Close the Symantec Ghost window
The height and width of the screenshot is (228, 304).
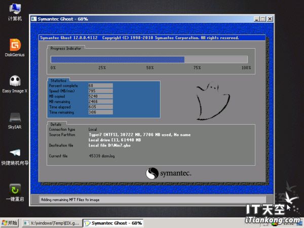click(x=270, y=19)
